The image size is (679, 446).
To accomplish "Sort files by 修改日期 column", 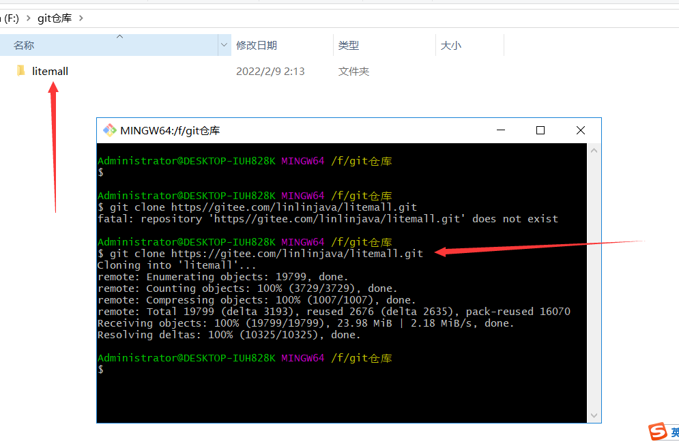I will click(282, 45).
